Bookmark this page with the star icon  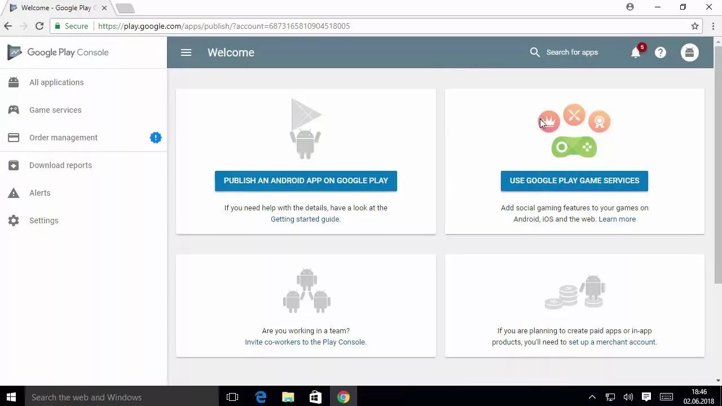coord(695,26)
